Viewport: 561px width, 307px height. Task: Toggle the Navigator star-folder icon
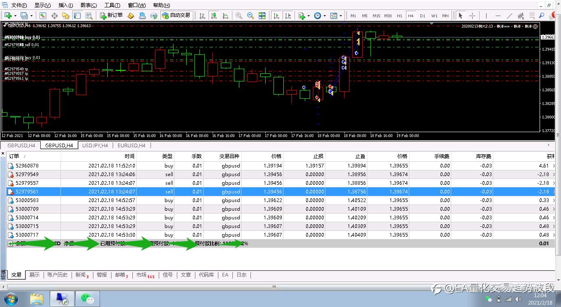point(66,16)
